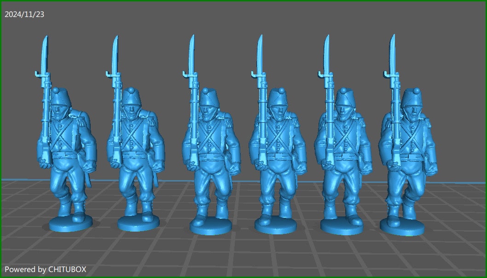The image size is (487, 278).
Task: Select the round base under third soldier
Action: pyautogui.click(x=211, y=227)
